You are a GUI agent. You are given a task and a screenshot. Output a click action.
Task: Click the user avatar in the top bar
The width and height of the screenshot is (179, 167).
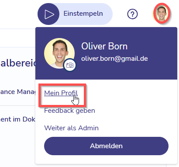162,14
